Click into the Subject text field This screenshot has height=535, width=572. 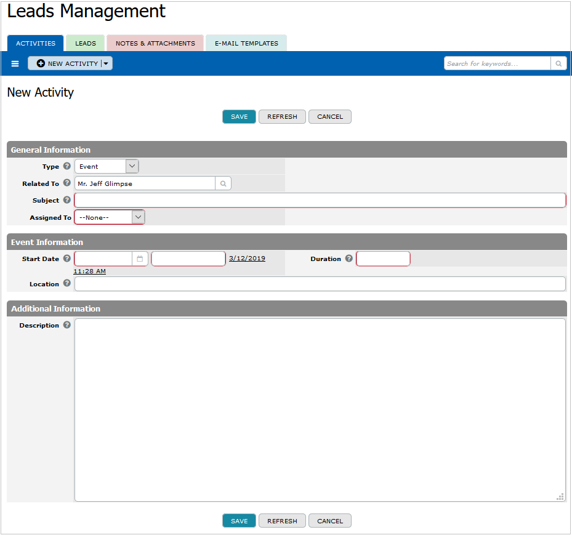click(320, 200)
